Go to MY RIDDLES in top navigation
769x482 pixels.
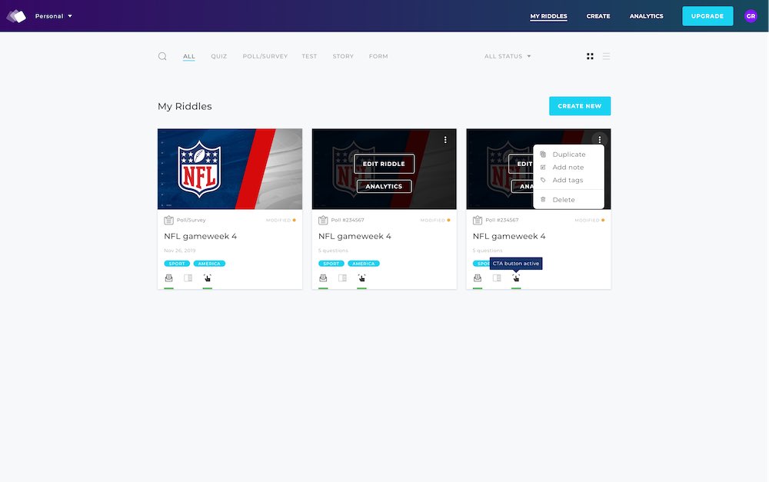click(548, 16)
